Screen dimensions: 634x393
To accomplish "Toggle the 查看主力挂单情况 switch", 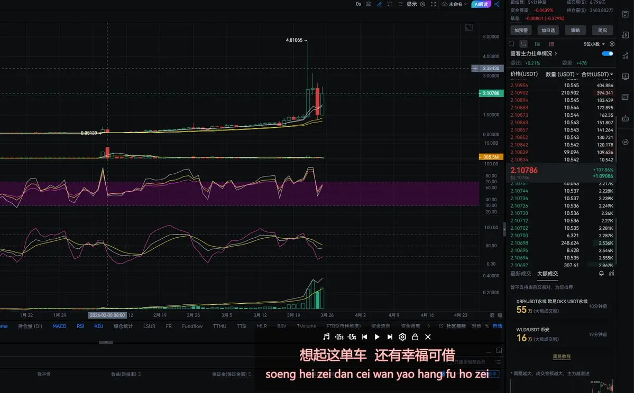I will (x=608, y=53).
